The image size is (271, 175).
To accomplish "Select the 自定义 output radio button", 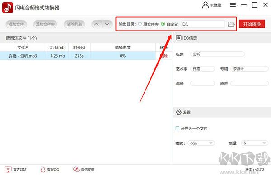I will point(163,24).
